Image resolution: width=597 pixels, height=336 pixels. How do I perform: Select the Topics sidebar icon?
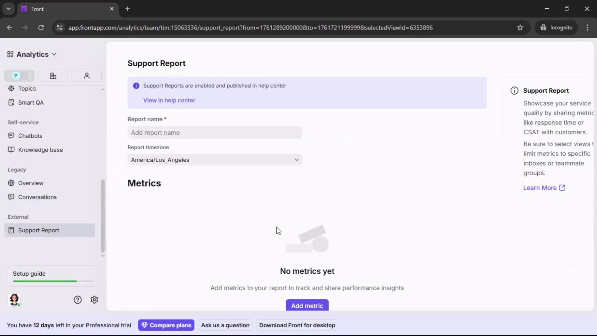[11, 89]
